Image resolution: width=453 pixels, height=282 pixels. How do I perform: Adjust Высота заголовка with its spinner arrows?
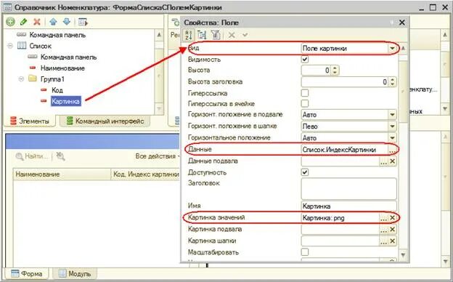click(x=392, y=82)
